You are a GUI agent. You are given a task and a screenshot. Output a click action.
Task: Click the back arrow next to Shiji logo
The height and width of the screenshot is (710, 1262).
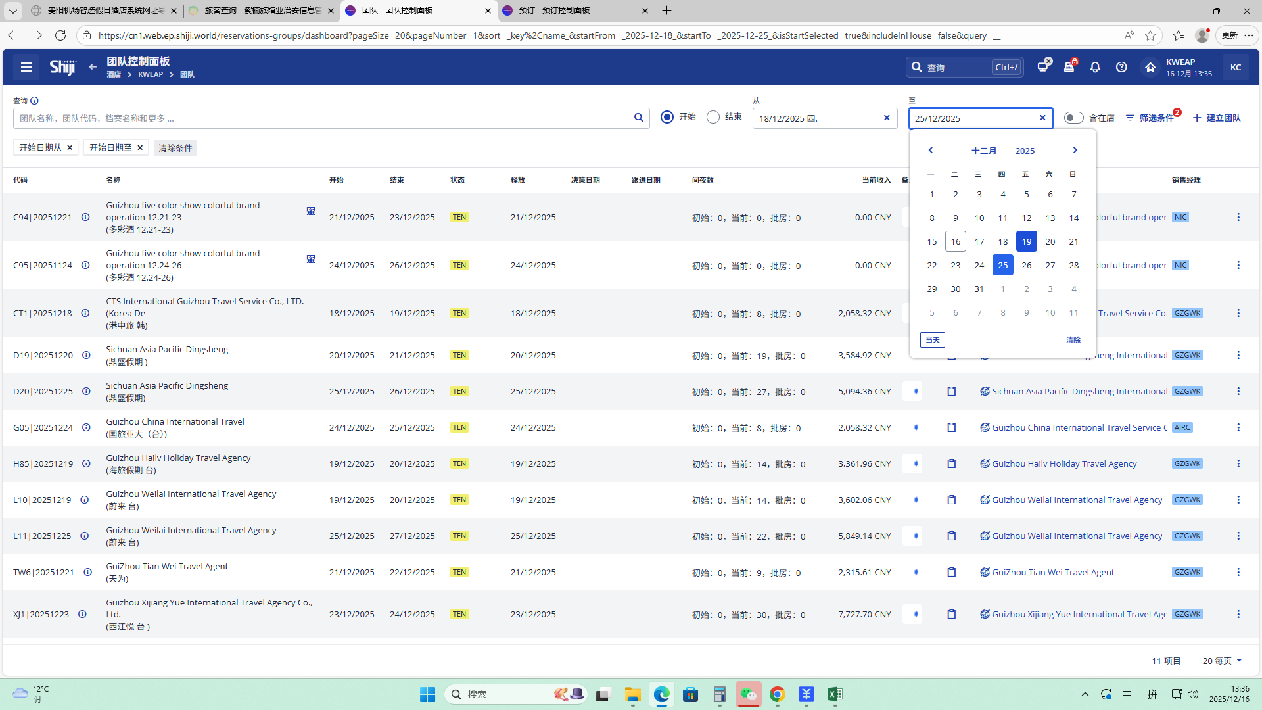coord(93,67)
